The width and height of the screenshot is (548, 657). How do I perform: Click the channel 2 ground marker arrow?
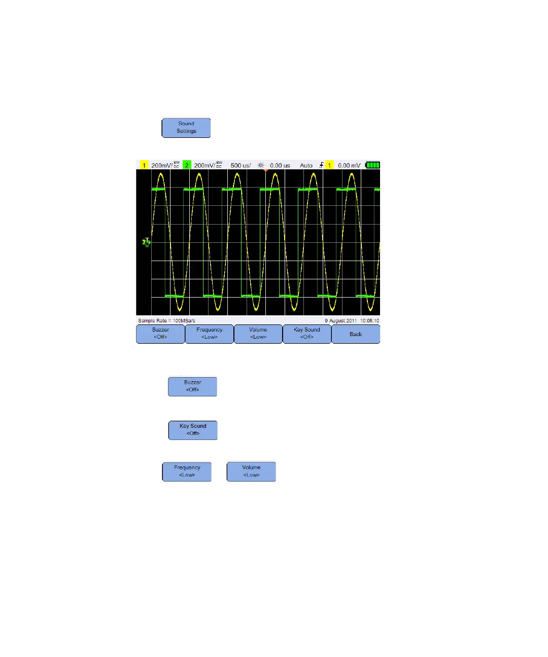147,242
